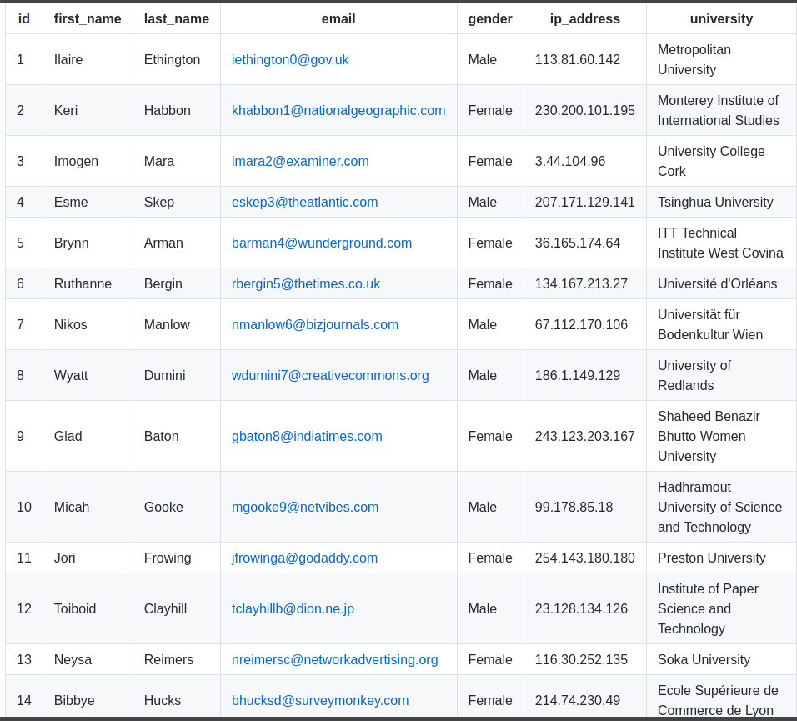This screenshot has height=721, width=797.
Task: Open mgooke9@netvibes.com email link
Action: pyautogui.click(x=305, y=507)
